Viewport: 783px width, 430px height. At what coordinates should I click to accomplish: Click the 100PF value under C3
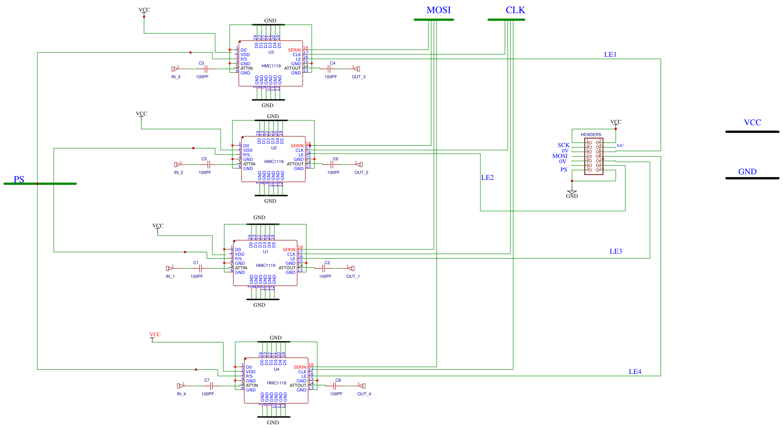tap(202, 77)
